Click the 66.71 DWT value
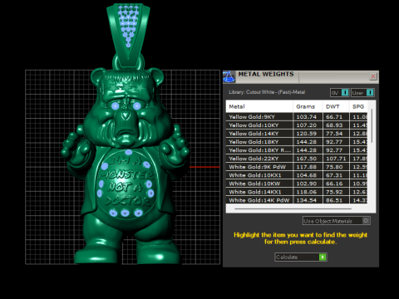399x299 pixels. pyautogui.click(x=334, y=117)
